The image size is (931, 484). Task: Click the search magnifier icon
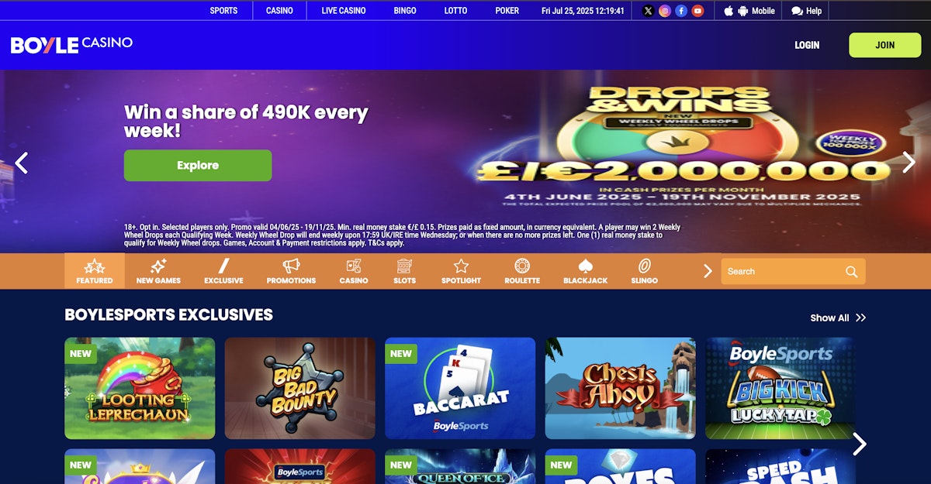[x=851, y=272]
